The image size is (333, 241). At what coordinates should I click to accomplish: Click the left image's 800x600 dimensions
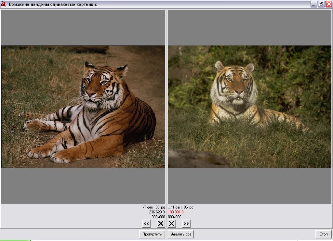pos(158,217)
